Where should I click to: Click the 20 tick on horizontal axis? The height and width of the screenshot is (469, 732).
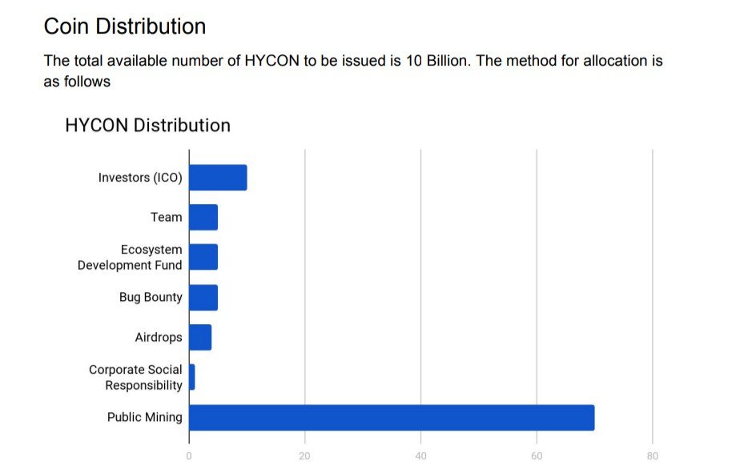pos(304,456)
